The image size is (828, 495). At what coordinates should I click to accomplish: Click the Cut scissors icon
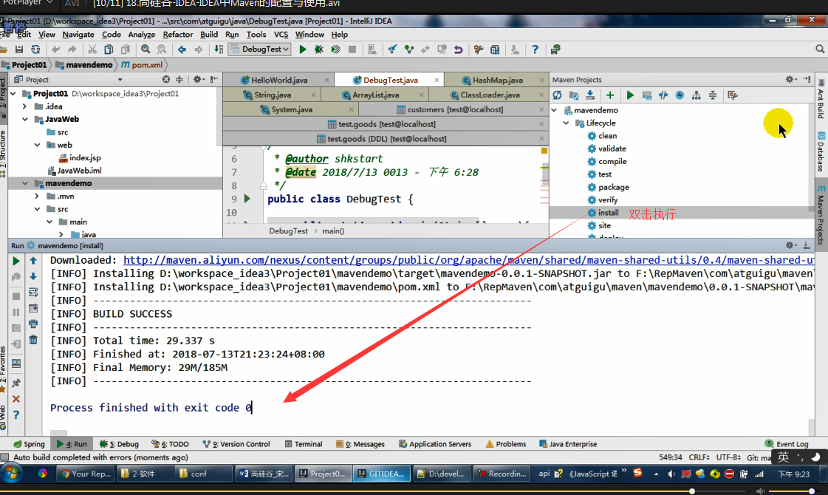point(92,49)
